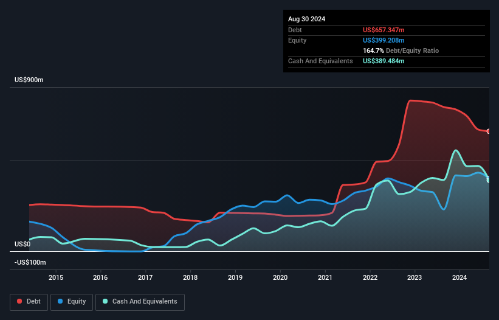
Task: Select the teal Cash endpoint marker on chart
Action: pyautogui.click(x=489, y=180)
